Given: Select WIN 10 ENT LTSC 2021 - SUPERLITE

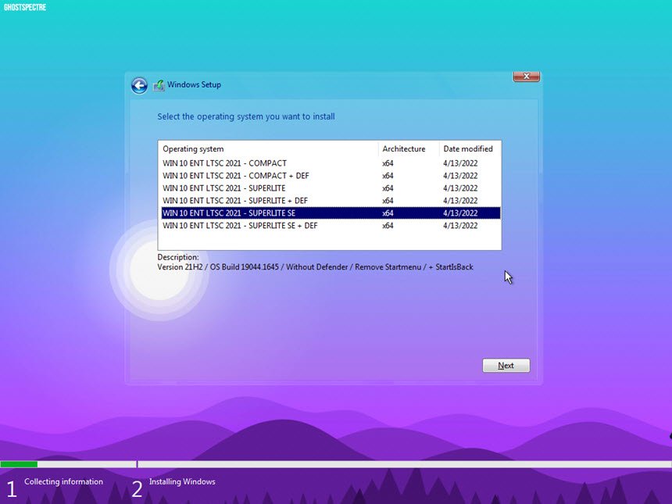Looking at the screenshot, I should 331,188.
